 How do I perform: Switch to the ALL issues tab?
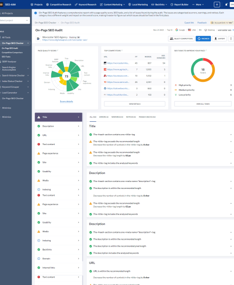(x=93, y=117)
